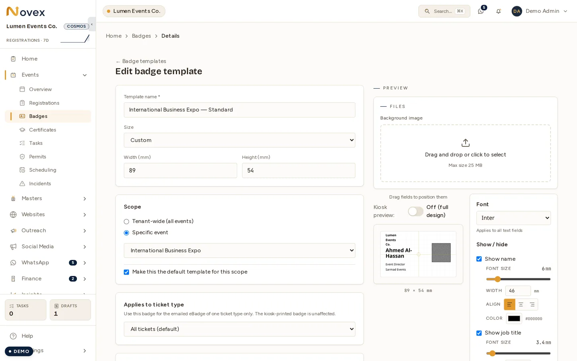Open Scheduling in the sidebar
Viewport: 577px width, 361px height.
click(x=48, y=170)
